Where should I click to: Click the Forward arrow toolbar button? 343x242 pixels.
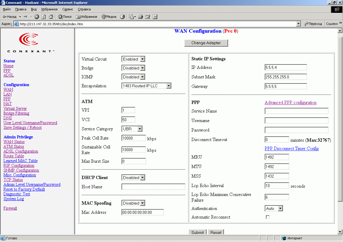point(26,17)
